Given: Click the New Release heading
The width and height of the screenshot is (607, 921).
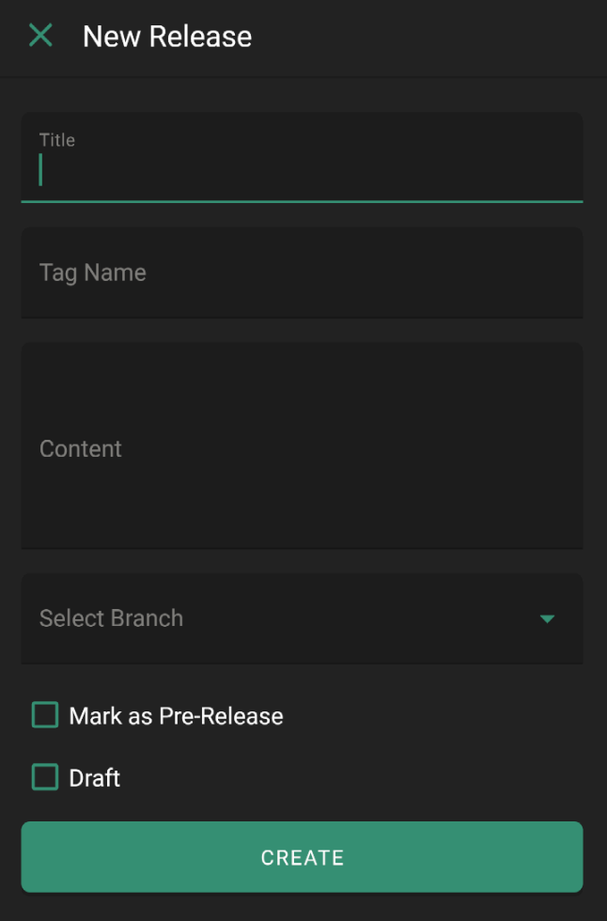Looking at the screenshot, I should tap(167, 37).
